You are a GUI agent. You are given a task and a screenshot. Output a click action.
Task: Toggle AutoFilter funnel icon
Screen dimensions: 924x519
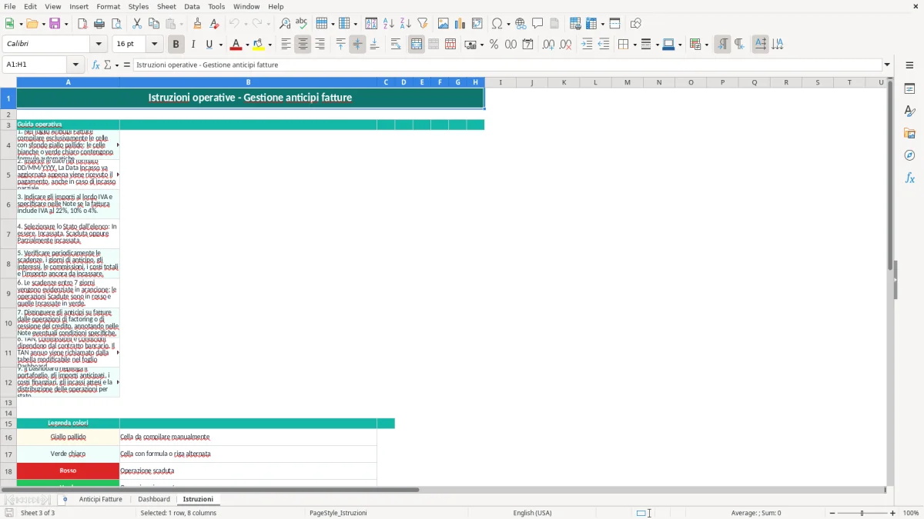(423, 24)
